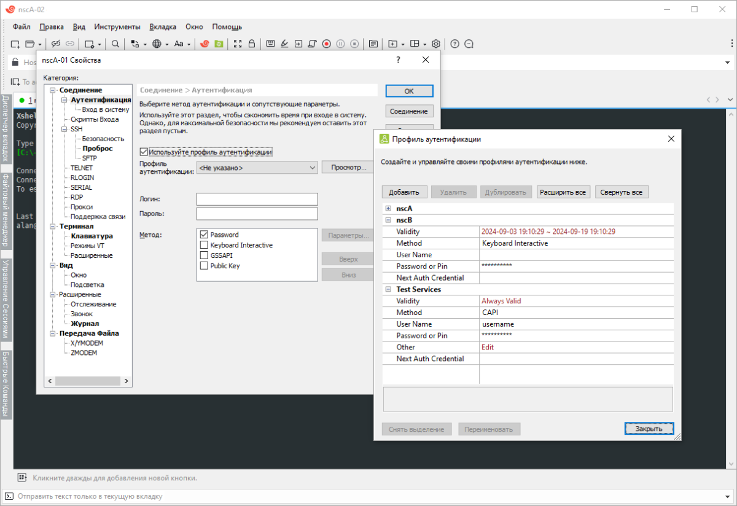Image resolution: width=737 pixels, height=506 pixels.
Task: Click the red record button icon
Action: 327,44
